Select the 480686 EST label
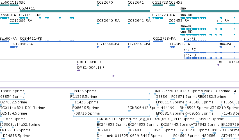This screenshot has height=140, width=239. (x=209, y=136)
